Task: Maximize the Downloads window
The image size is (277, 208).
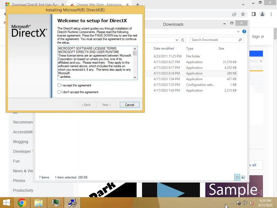Action: point(232,23)
